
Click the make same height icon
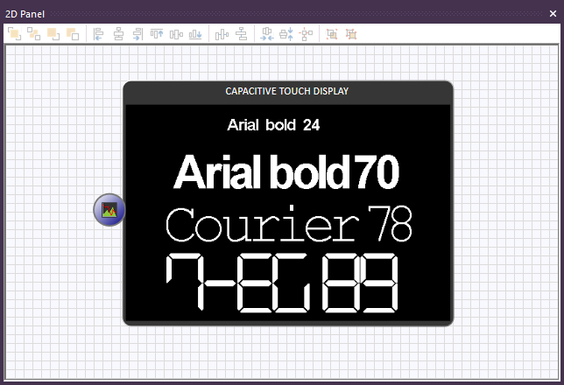[286, 34]
